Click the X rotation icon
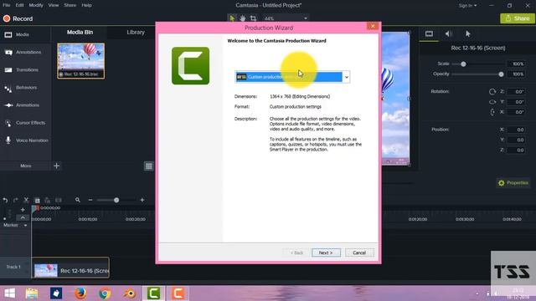536x301 pixels. (492, 112)
